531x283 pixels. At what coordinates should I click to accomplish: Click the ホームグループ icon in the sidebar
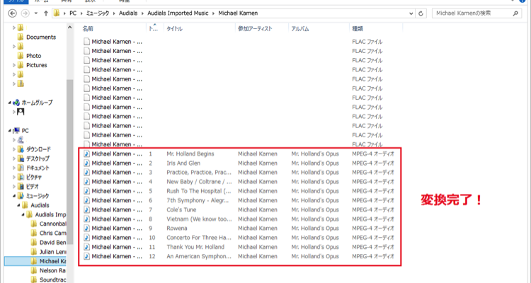(x=17, y=103)
